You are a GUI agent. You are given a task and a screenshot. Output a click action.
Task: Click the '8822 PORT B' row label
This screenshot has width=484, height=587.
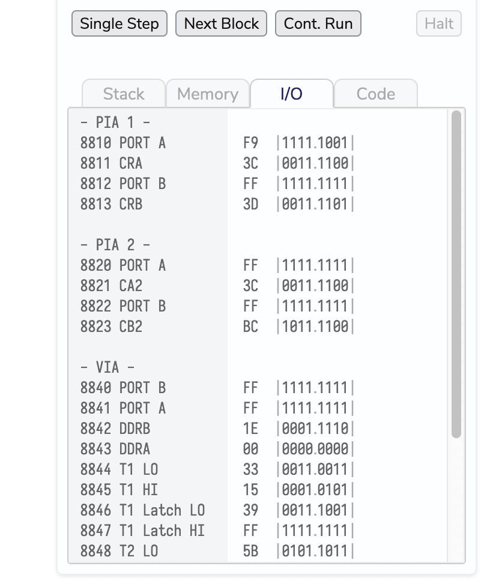tap(123, 306)
